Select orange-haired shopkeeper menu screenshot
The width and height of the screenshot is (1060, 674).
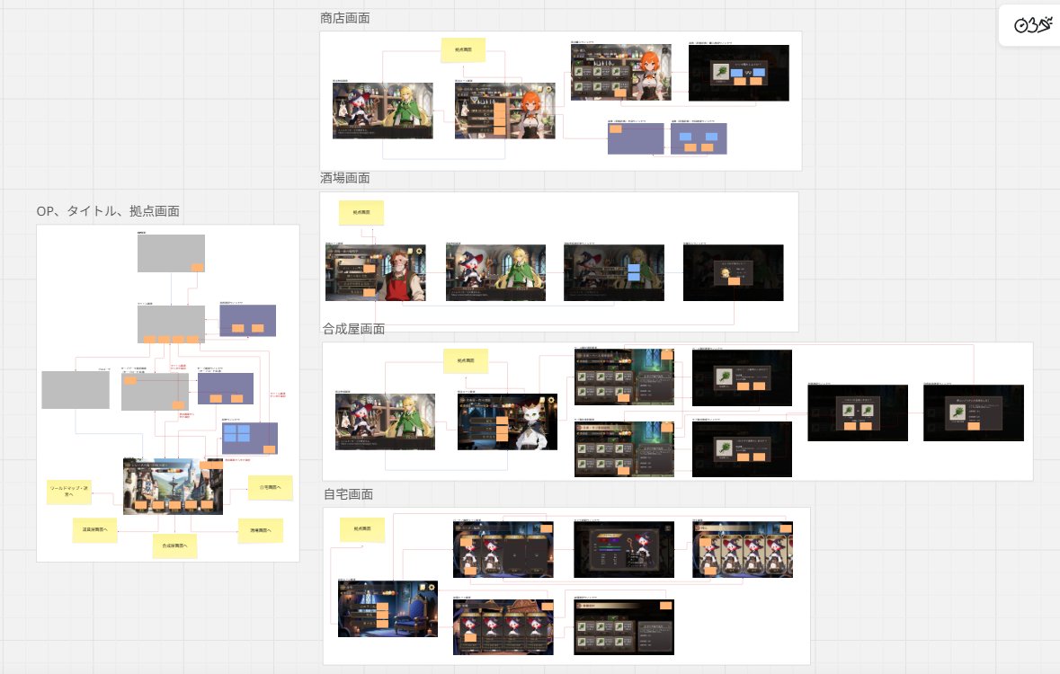click(505, 111)
